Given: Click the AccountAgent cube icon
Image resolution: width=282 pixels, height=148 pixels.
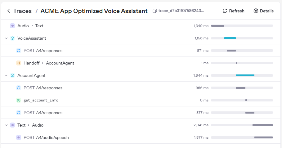Looking at the screenshot, I should 12,75.
